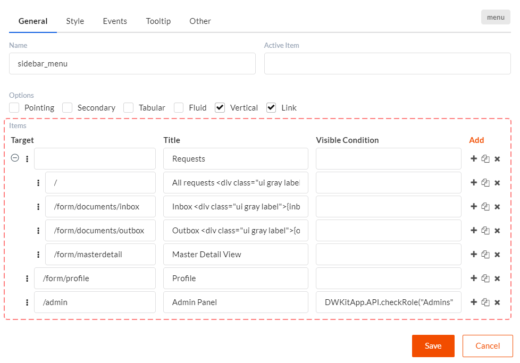The image size is (520, 363).
Task: Click plus icon on All requests row
Action: tap(474, 183)
